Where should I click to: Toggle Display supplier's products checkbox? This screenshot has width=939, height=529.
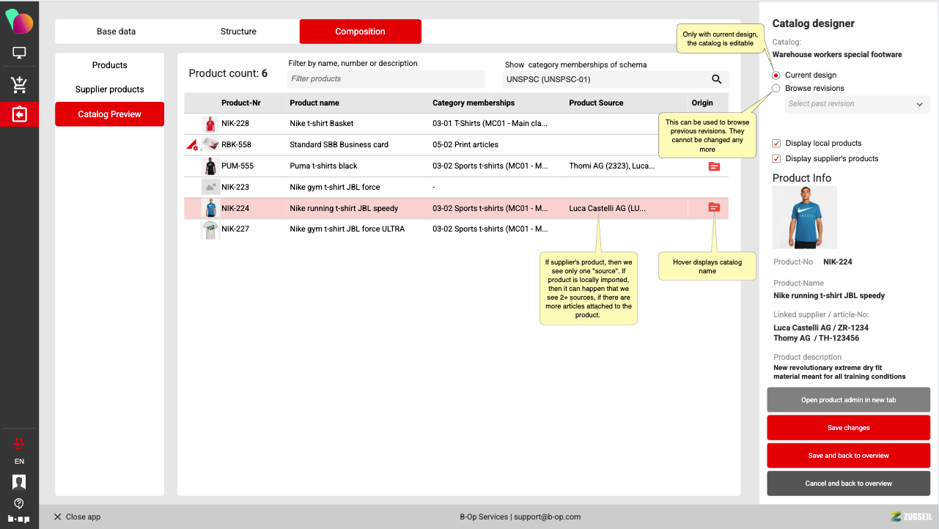click(x=776, y=159)
